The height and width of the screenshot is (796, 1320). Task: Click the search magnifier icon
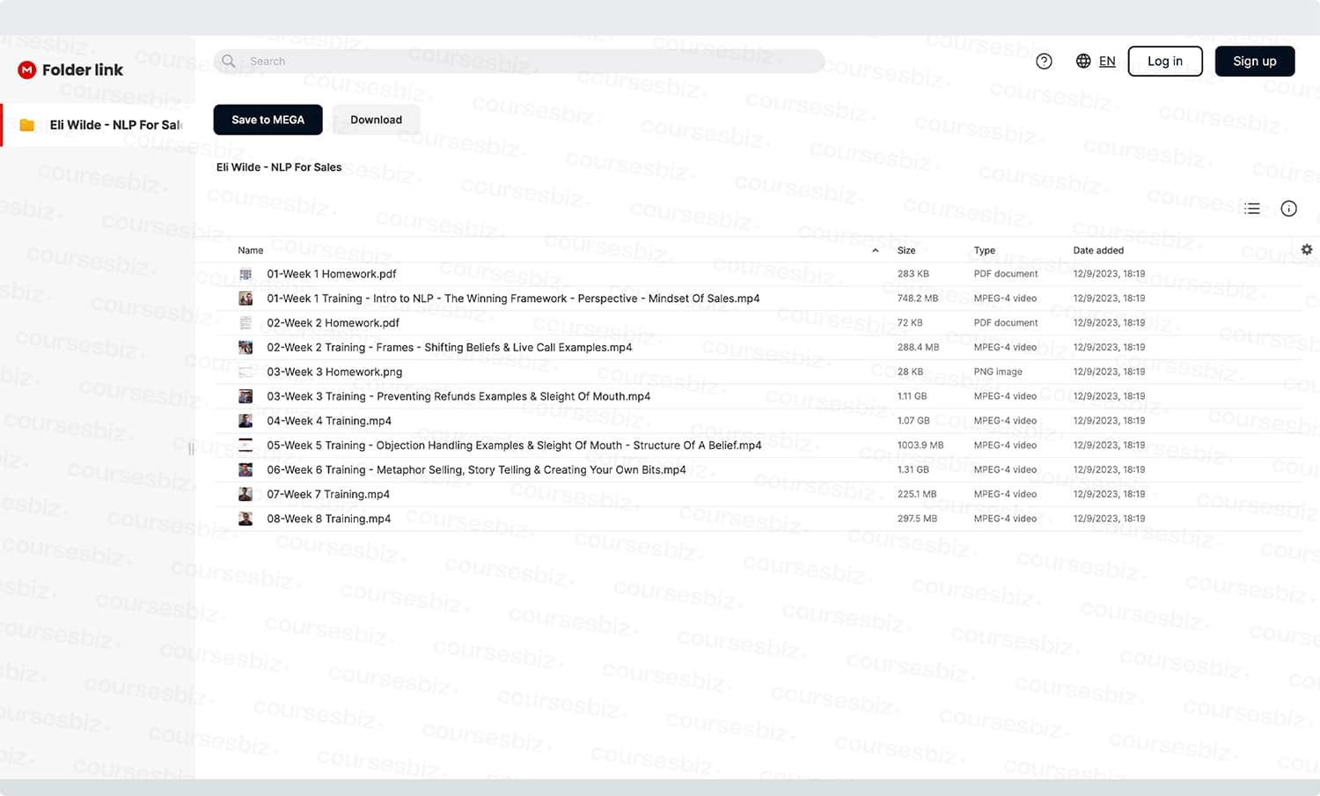[x=229, y=61]
